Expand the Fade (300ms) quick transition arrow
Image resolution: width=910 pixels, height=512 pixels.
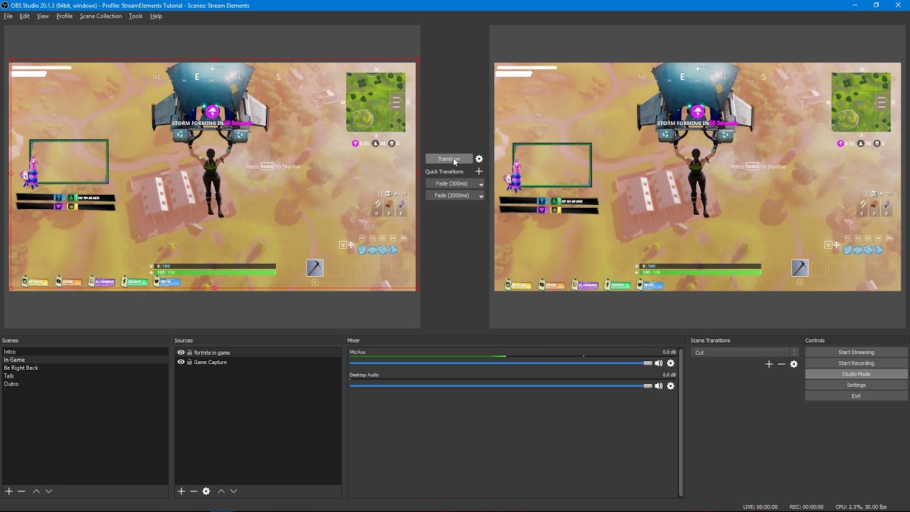pos(481,184)
